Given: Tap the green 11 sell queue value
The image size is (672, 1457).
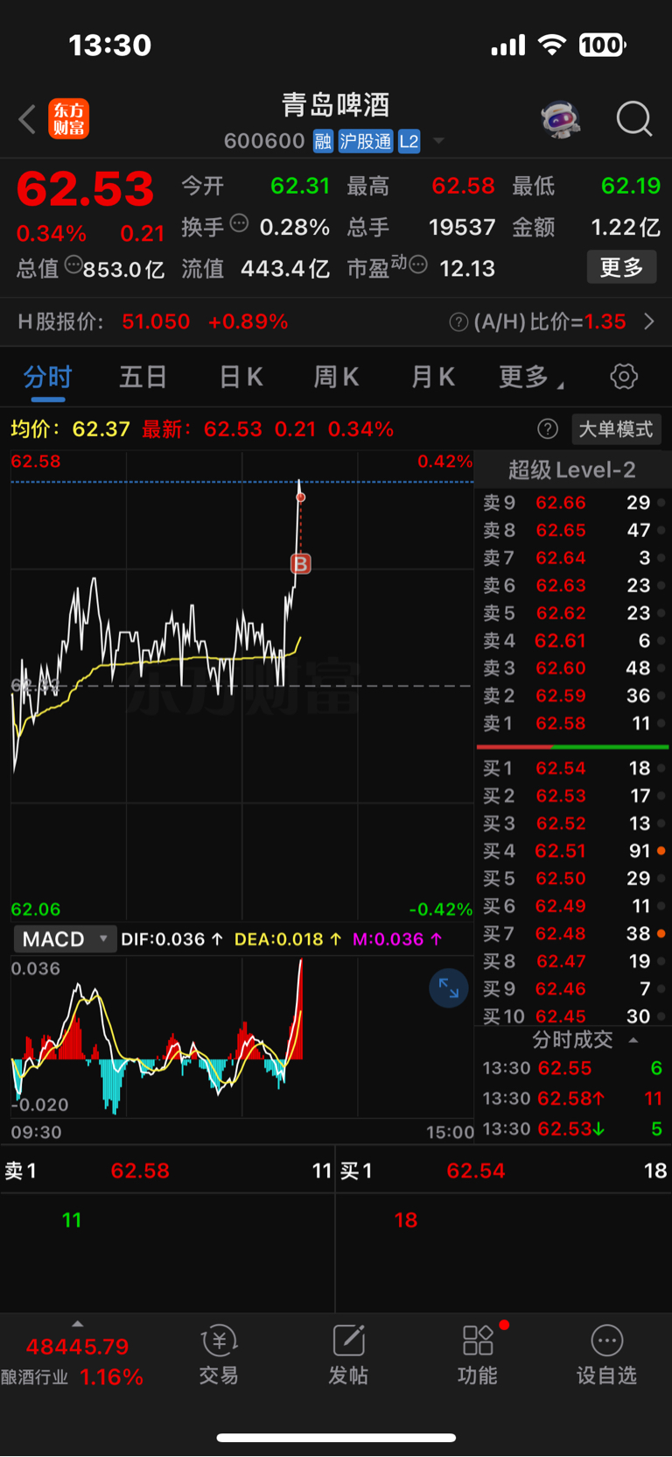Looking at the screenshot, I should click(x=72, y=1220).
